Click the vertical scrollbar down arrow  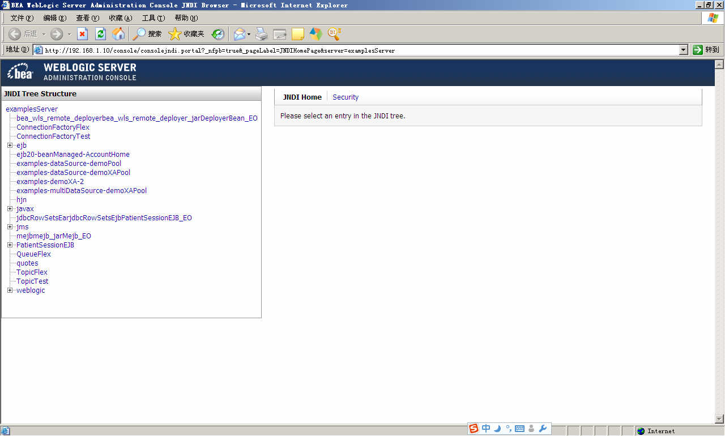tap(720, 419)
